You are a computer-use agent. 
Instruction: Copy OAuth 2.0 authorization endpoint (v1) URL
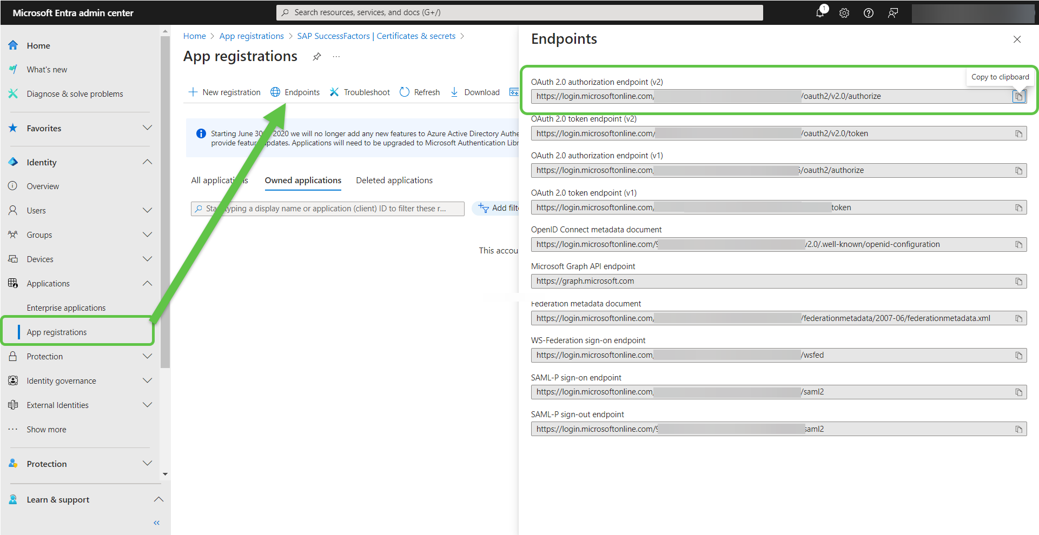[1018, 171]
